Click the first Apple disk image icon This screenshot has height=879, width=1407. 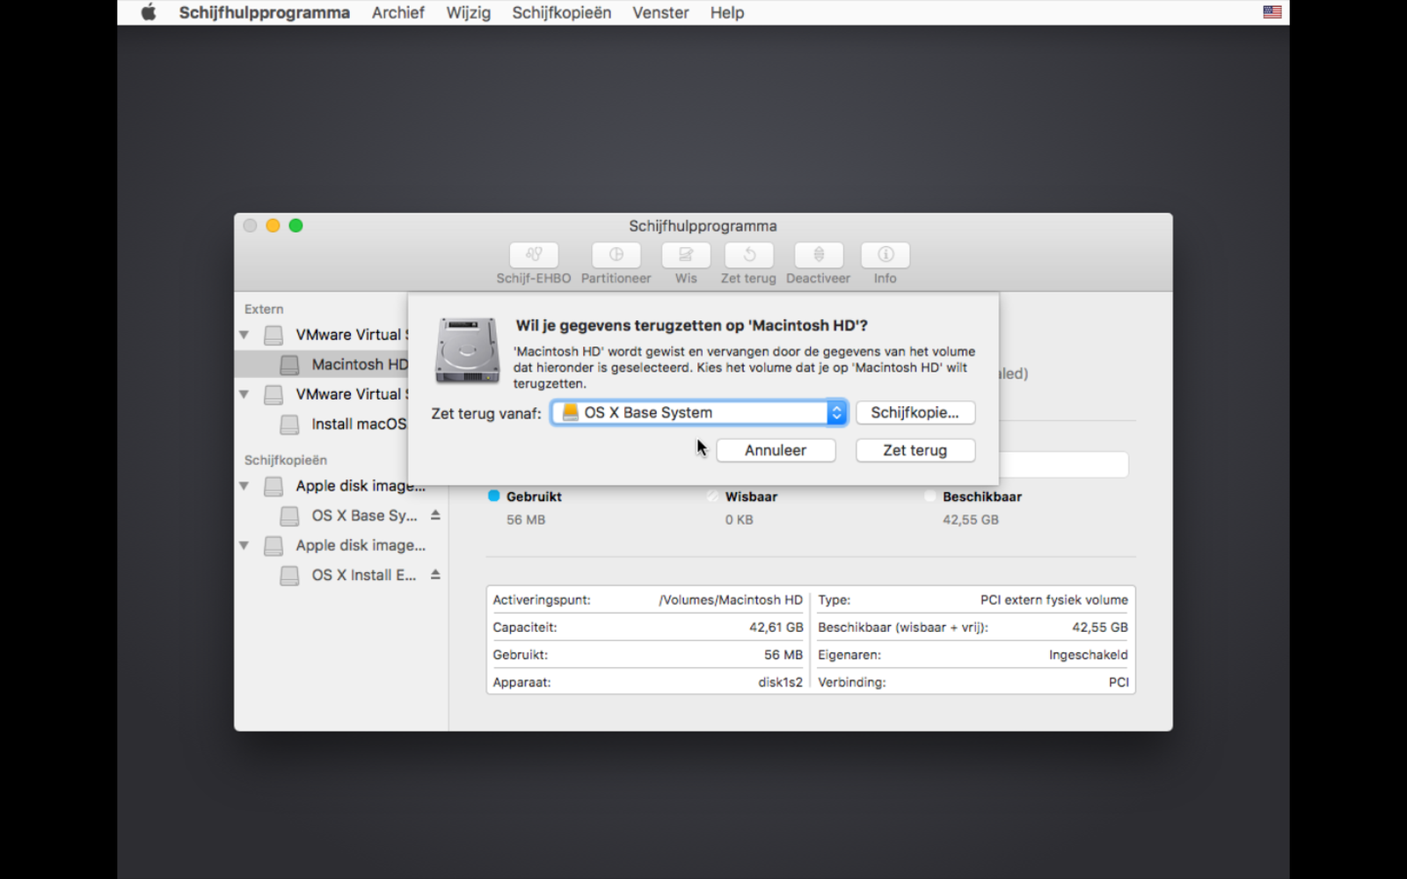pyautogui.click(x=274, y=486)
